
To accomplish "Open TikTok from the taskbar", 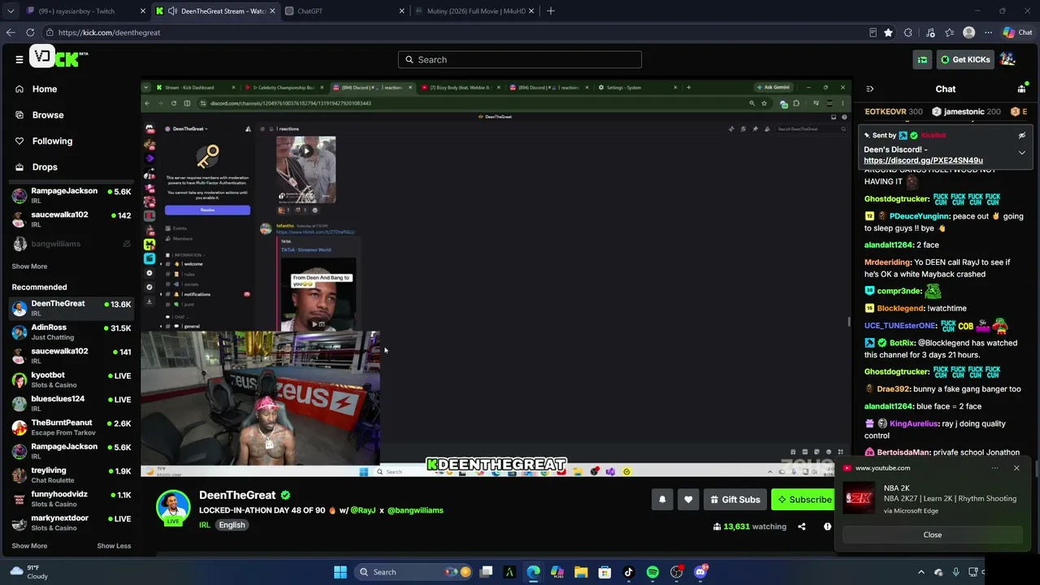I will (628, 572).
